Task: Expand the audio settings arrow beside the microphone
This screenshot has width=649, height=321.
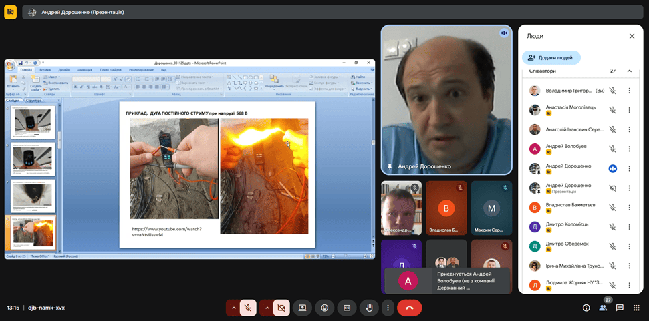Action: click(x=233, y=308)
